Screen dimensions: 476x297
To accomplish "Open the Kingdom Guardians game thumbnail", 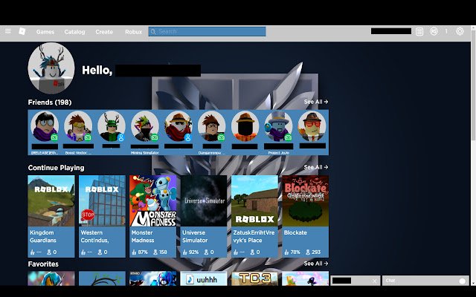I will click(51, 200).
